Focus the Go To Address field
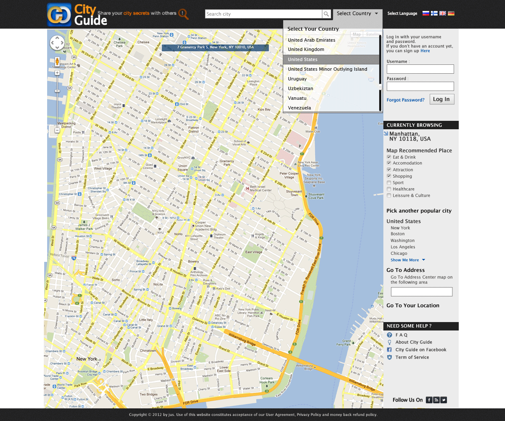The width and height of the screenshot is (505, 421). point(422,292)
